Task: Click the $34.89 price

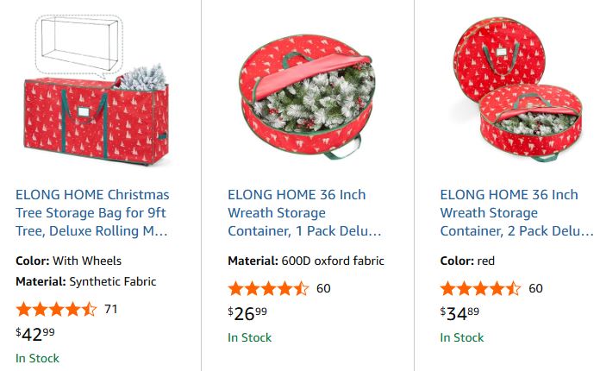Action: click(459, 312)
